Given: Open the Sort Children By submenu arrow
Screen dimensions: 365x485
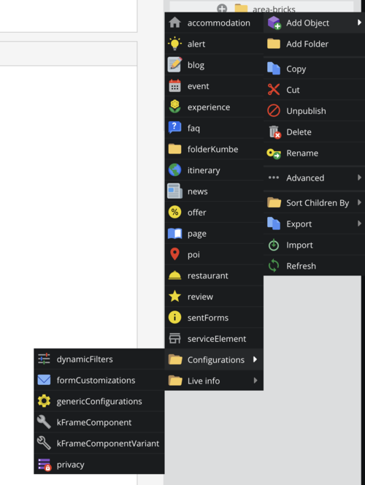Looking at the screenshot, I should 359,202.
